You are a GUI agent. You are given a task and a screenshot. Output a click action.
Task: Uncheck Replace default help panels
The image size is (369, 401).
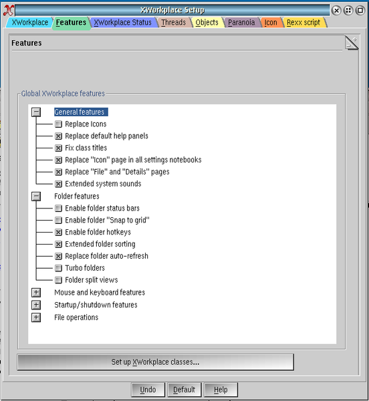pos(58,136)
